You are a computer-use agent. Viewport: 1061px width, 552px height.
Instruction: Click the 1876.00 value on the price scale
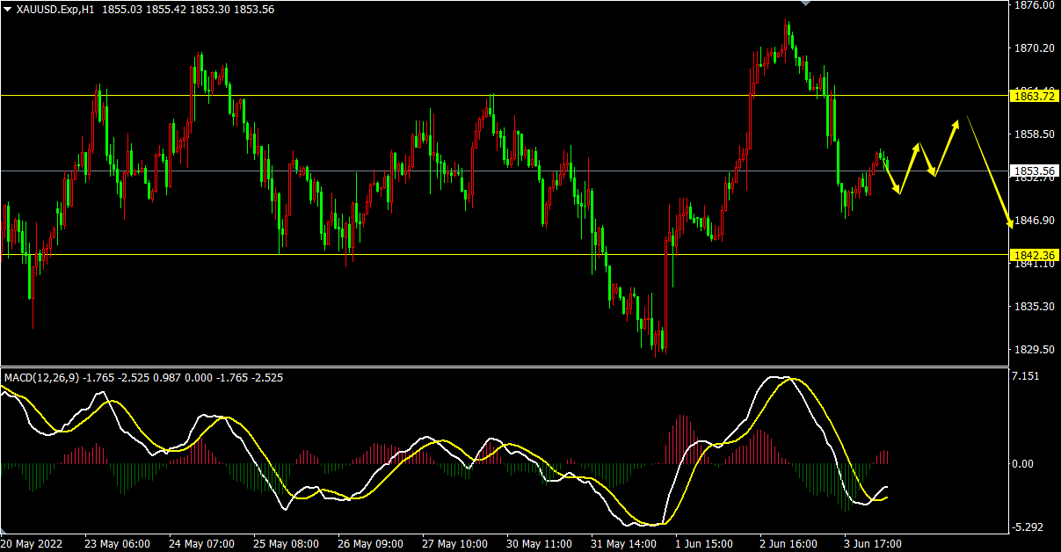click(1034, 5)
